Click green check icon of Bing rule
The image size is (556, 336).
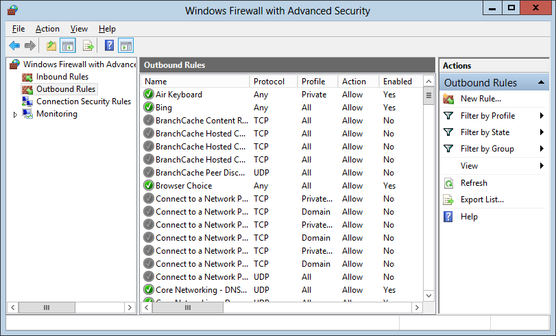(149, 108)
